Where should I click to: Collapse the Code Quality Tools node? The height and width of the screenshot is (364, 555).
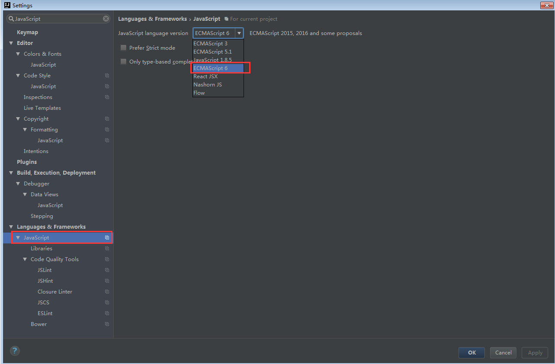pyautogui.click(x=25, y=259)
